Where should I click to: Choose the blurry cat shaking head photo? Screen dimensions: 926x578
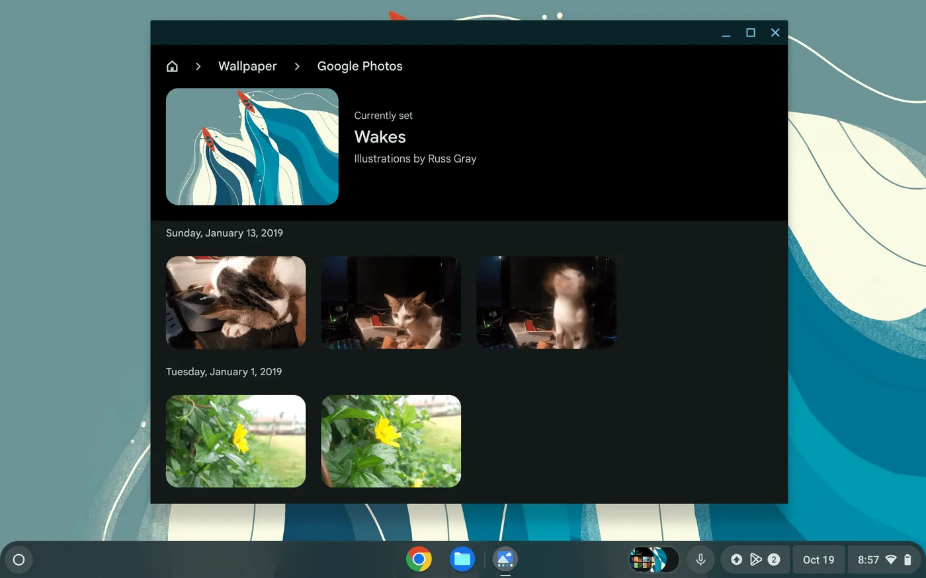point(546,303)
